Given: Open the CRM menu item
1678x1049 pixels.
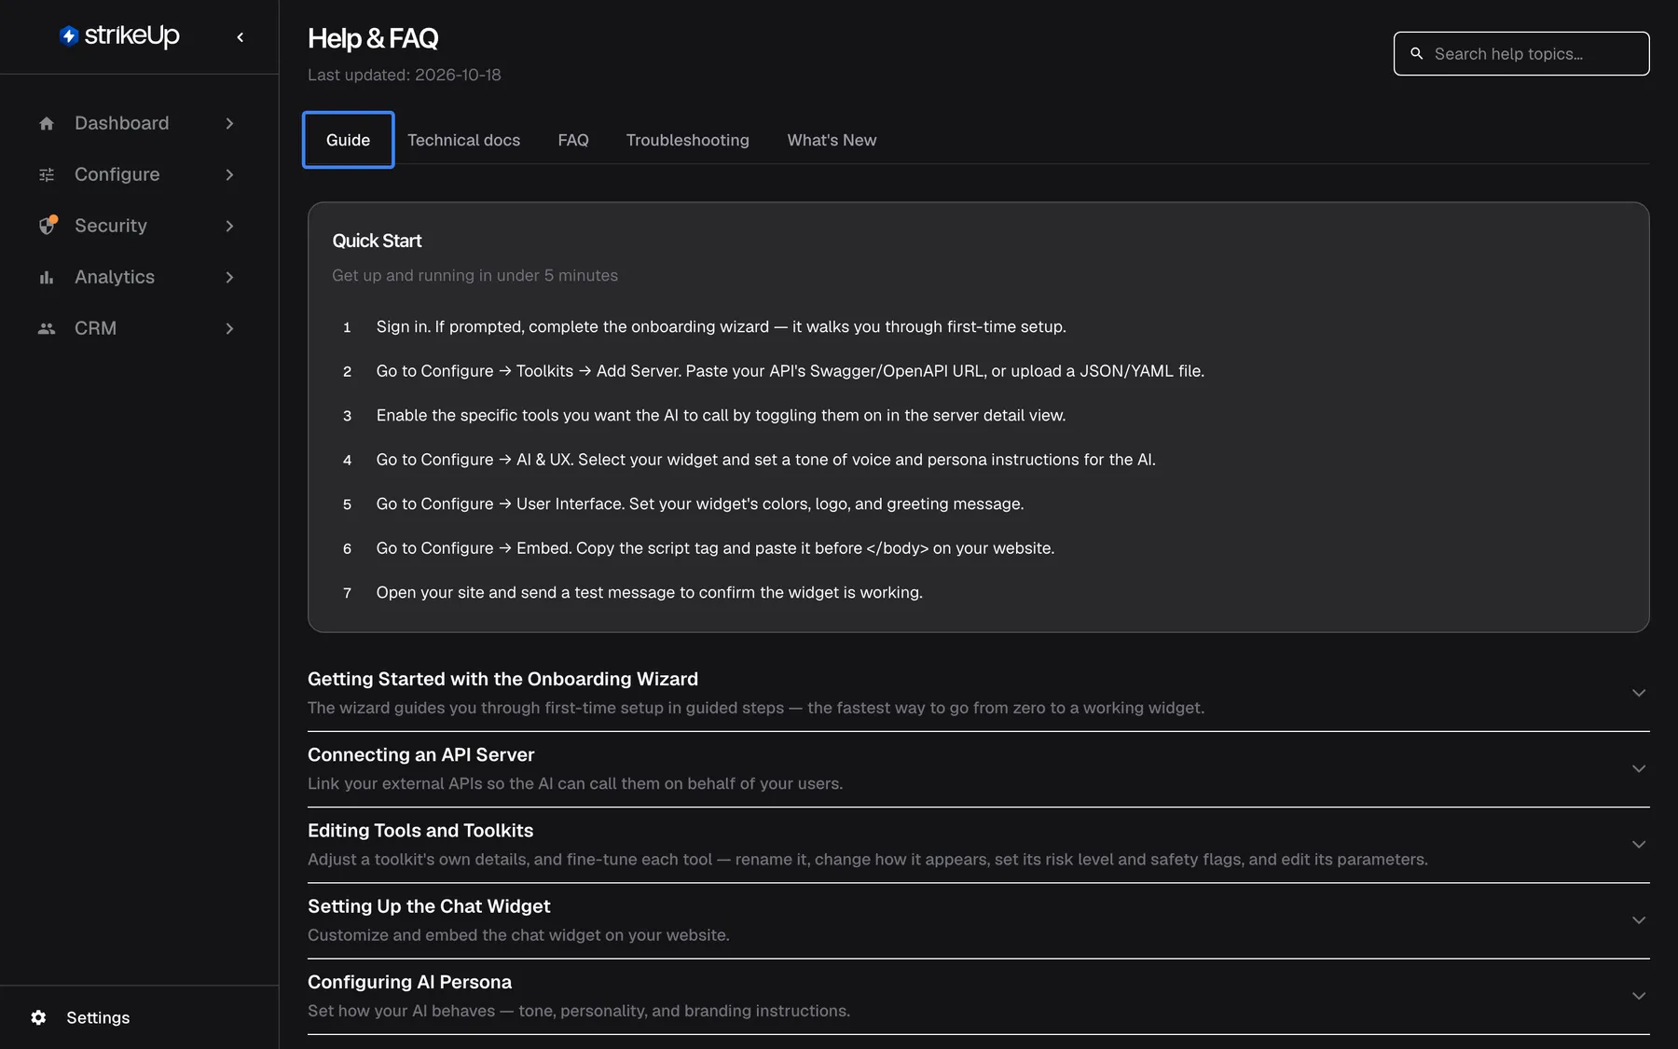Looking at the screenshot, I should (138, 328).
